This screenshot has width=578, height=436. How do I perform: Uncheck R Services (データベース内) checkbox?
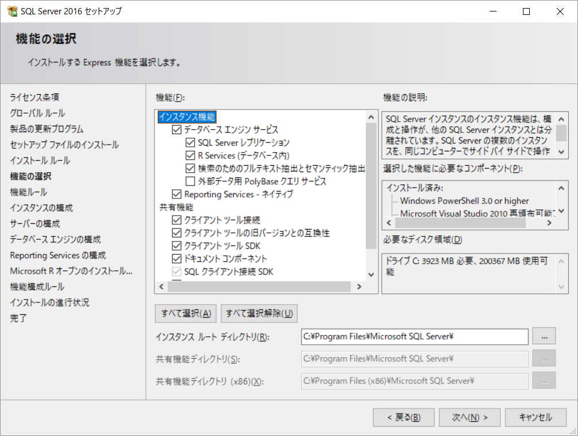coord(190,155)
